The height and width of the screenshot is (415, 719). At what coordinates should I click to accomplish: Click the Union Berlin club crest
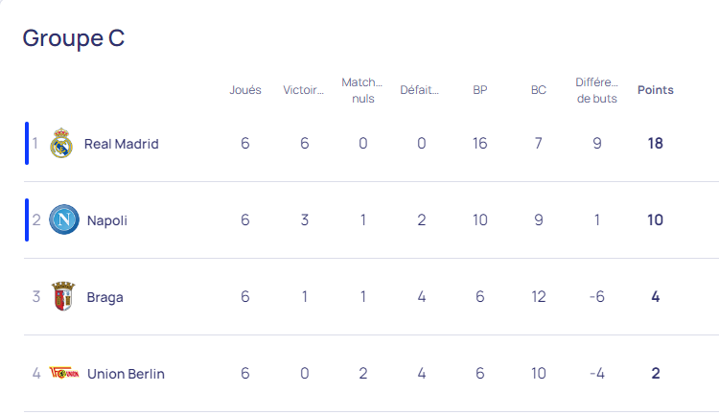tap(64, 374)
